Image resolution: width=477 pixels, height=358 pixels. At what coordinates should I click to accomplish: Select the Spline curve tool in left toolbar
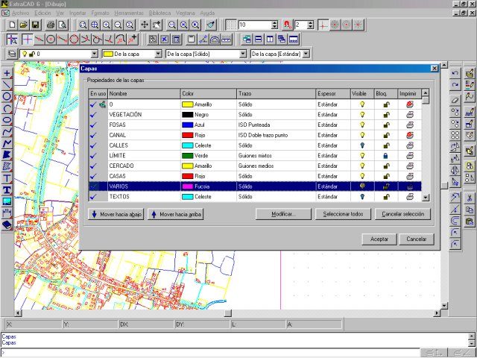(x=7, y=131)
